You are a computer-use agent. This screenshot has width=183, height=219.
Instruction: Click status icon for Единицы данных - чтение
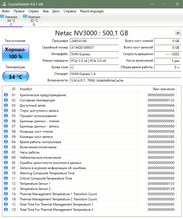(6, 121)
